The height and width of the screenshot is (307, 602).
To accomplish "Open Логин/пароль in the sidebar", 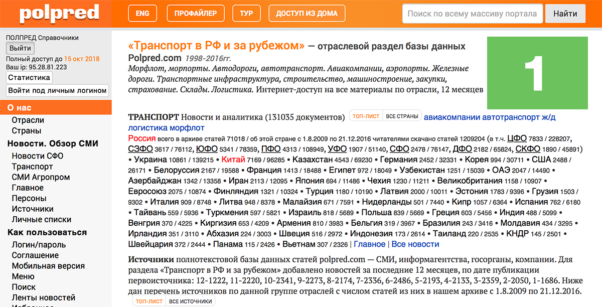I will (x=39, y=245).
